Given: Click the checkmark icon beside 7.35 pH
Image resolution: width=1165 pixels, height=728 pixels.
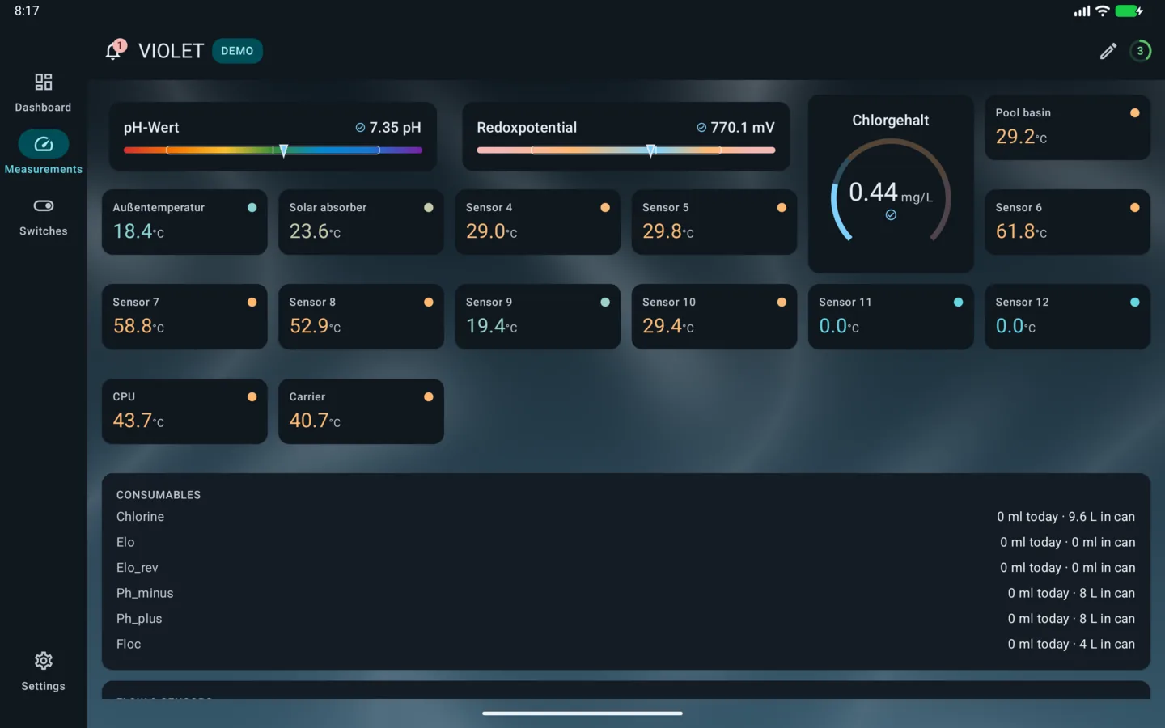Looking at the screenshot, I should [x=361, y=128].
